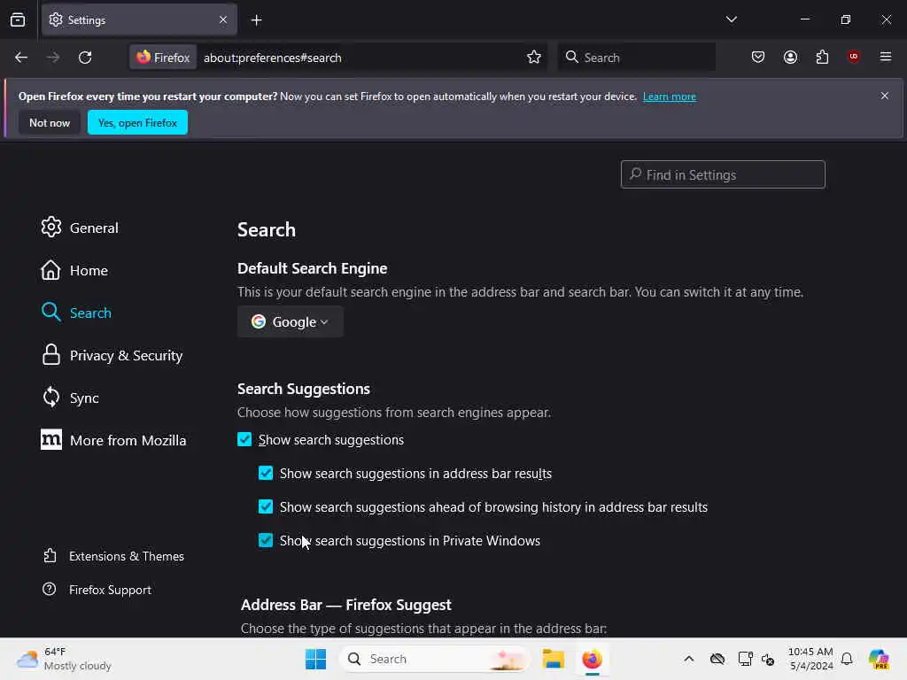Click the Firefox taskbar icon
This screenshot has height=680, width=907.
[x=592, y=659]
